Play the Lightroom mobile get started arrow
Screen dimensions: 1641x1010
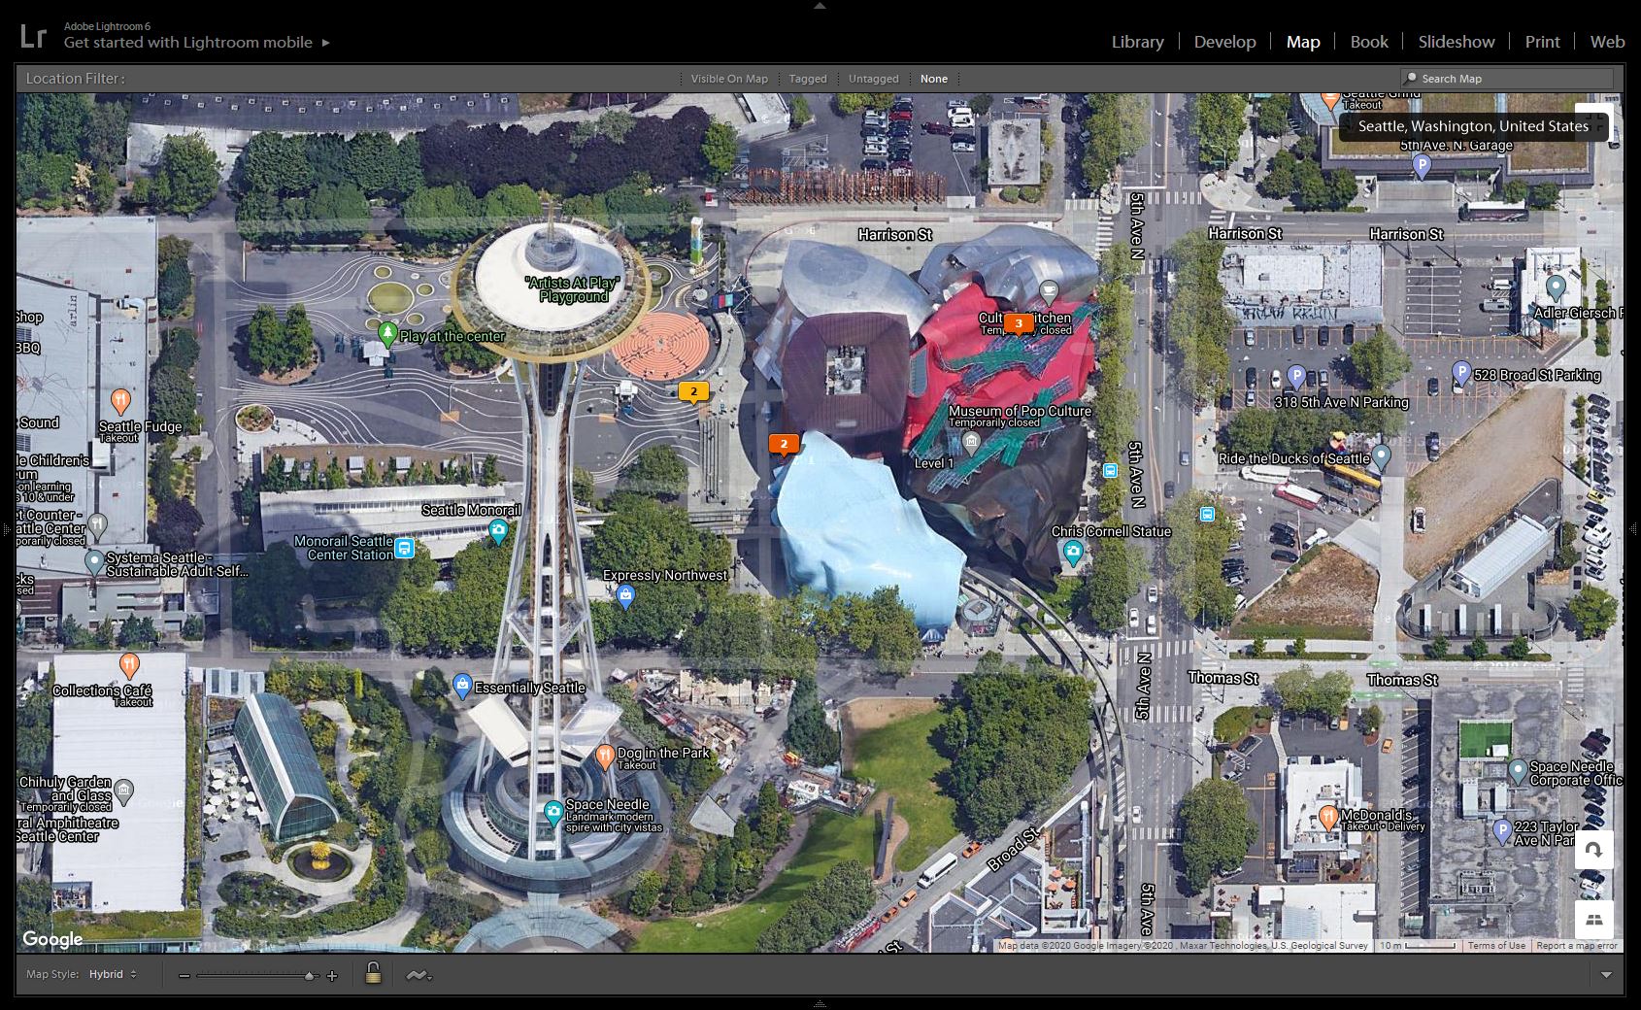pos(325,43)
